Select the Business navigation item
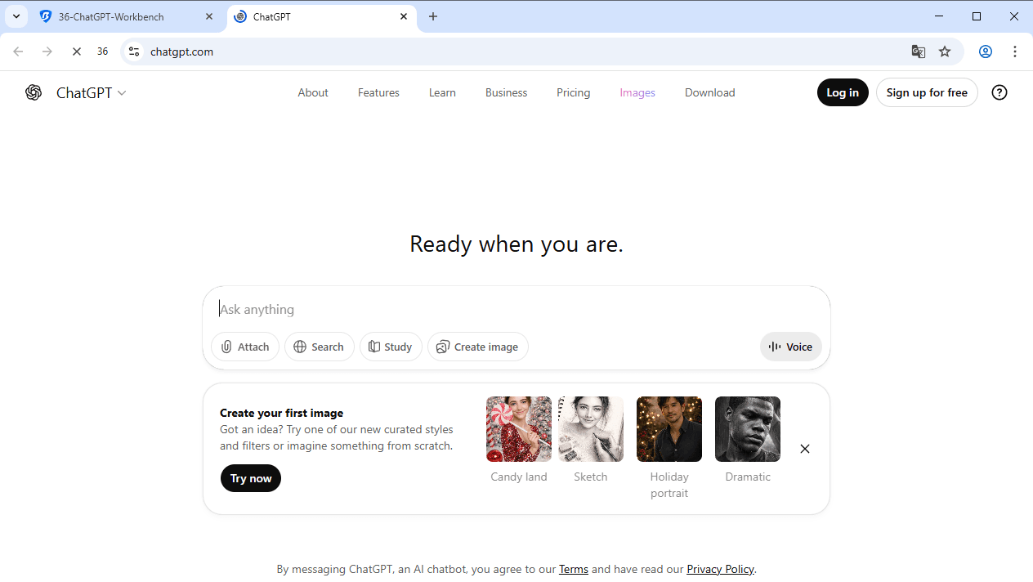This screenshot has width=1033, height=582. [x=506, y=92]
